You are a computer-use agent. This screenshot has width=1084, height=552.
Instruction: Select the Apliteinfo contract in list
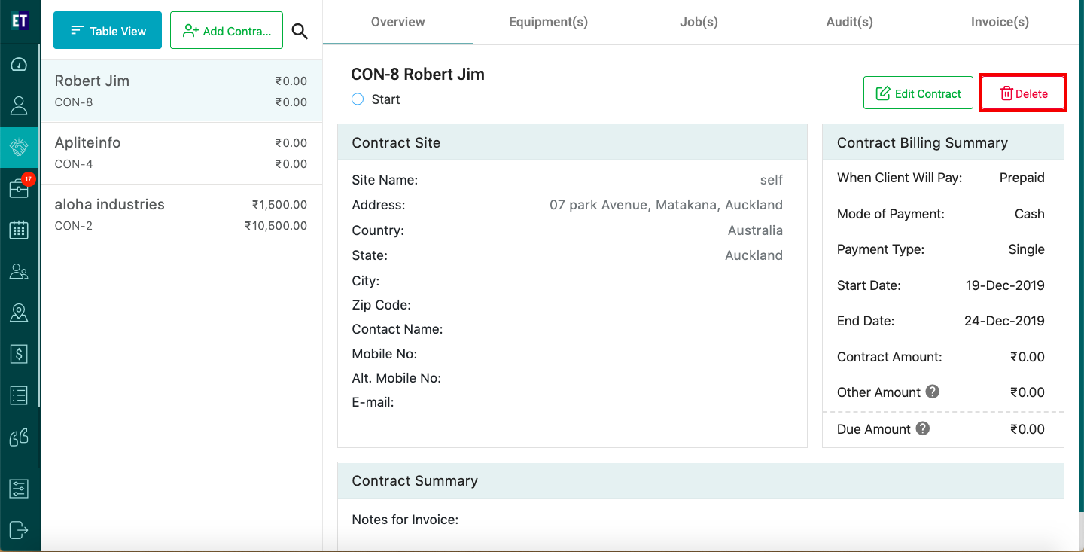(x=181, y=153)
